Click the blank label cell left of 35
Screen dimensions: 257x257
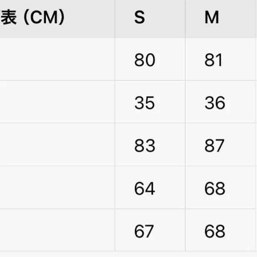point(57,102)
